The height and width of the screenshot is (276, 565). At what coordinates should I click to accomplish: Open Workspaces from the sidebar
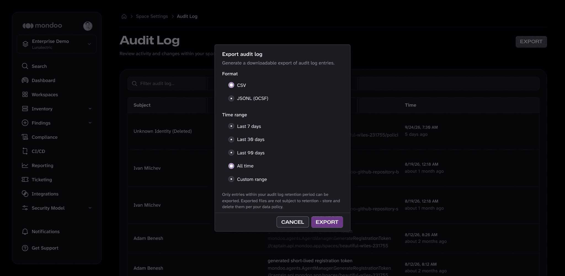tap(45, 94)
